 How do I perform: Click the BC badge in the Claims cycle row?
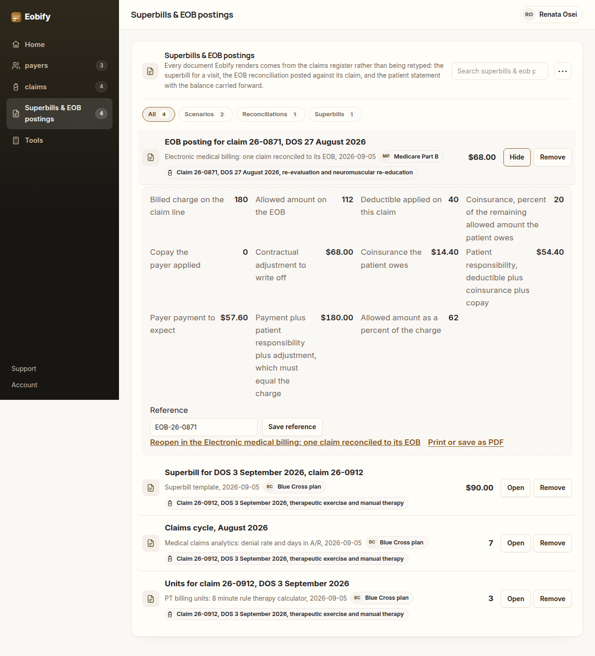(372, 542)
